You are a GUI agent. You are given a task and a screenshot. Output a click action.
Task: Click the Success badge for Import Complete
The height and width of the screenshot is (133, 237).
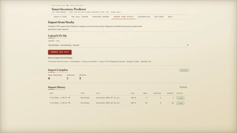point(184,70)
